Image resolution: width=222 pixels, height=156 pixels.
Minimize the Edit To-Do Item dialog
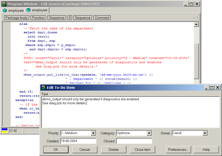pyautogui.click(x=206, y=88)
